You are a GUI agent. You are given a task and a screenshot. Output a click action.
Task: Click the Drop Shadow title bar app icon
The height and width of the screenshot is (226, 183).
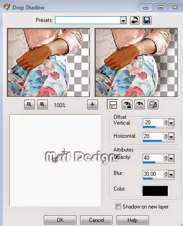pyautogui.click(x=7, y=7)
